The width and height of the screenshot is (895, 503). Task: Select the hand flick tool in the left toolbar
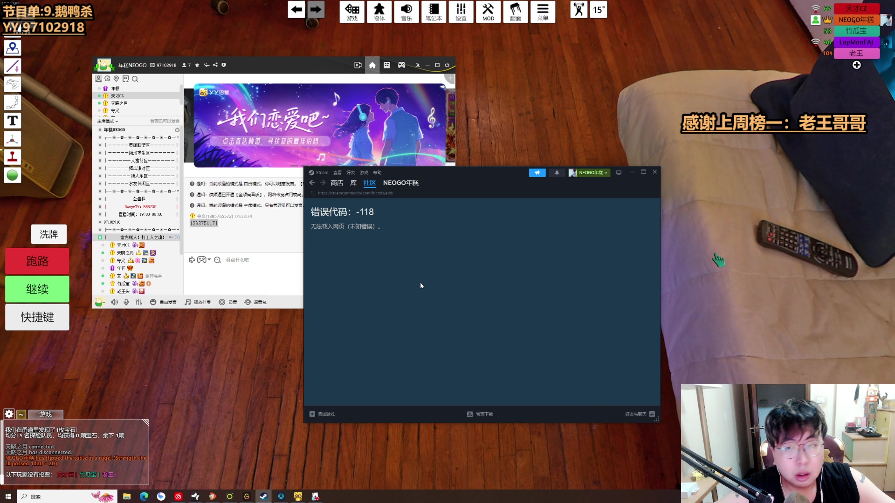coord(13,84)
